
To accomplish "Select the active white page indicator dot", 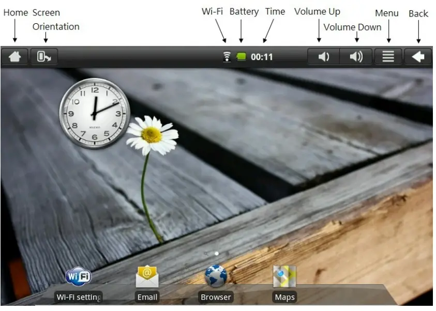I will 217,254.
